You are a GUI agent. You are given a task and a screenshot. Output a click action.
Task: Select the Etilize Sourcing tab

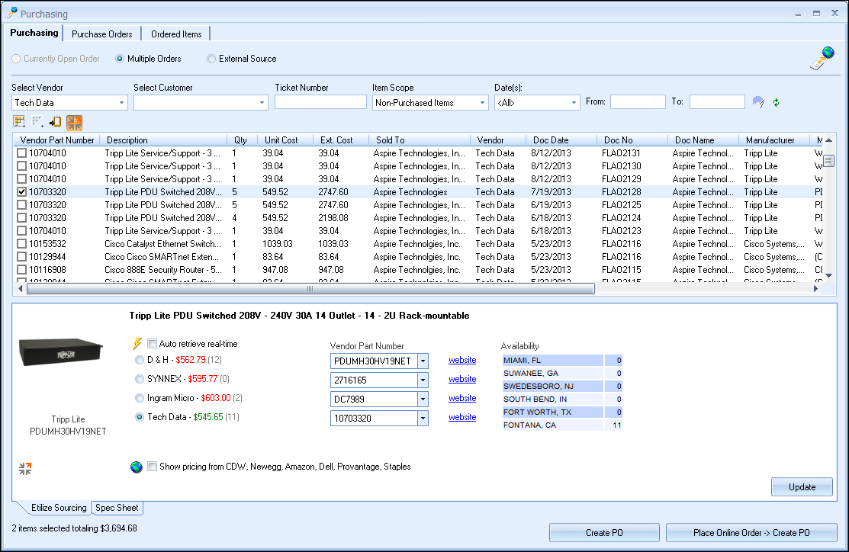59,508
